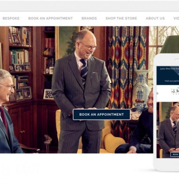This screenshot has height=179, width=179.
Task: Open the ABOUT US page
Action: click(x=155, y=18)
